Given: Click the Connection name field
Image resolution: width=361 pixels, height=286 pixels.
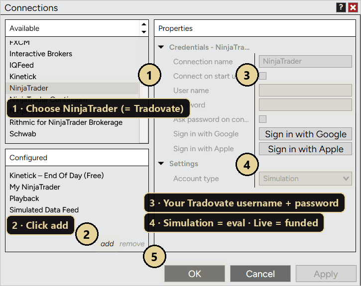Looking at the screenshot, I should click(305, 61).
